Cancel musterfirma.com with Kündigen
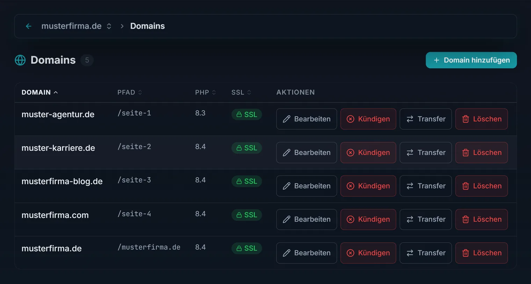This screenshot has height=284, width=531. 368,219
